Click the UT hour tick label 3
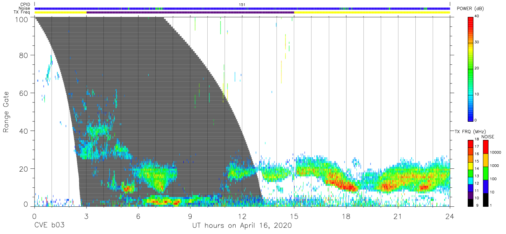Image resolution: width=506 pixels, height=234 pixels. point(87,216)
